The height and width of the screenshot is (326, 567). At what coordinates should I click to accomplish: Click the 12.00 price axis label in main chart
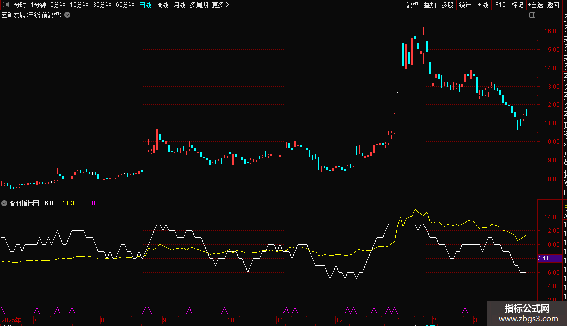(552, 105)
